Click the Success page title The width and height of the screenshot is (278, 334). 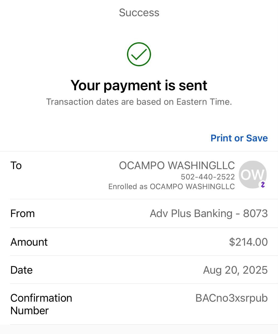click(x=139, y=13)
